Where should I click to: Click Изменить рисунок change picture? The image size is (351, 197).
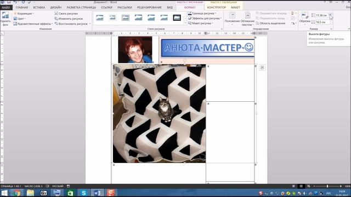point(69,19)
